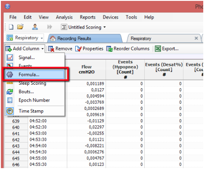Viewport: 205px width, 169px height.
Task: Click the Respiratory workspace icon
Action: (10, 38)
